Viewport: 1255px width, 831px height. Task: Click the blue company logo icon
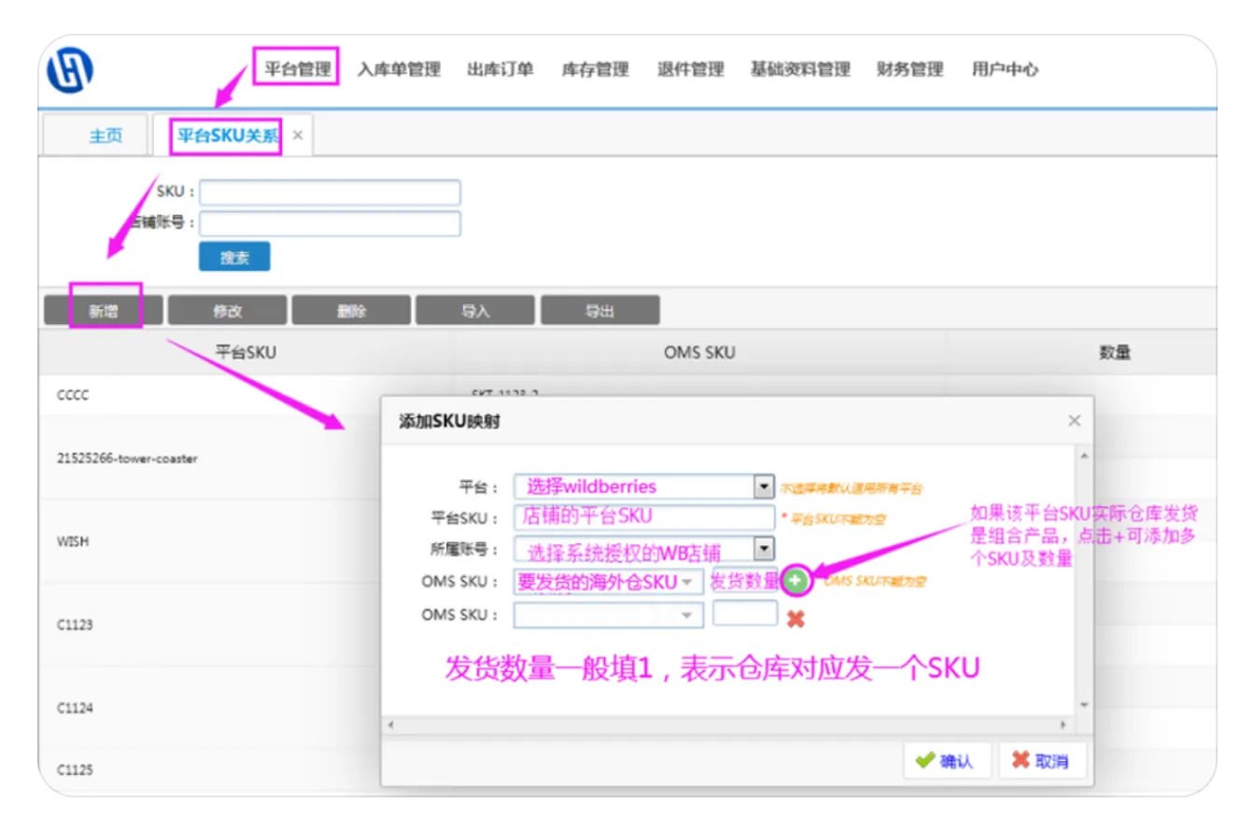tap(71, 70)
